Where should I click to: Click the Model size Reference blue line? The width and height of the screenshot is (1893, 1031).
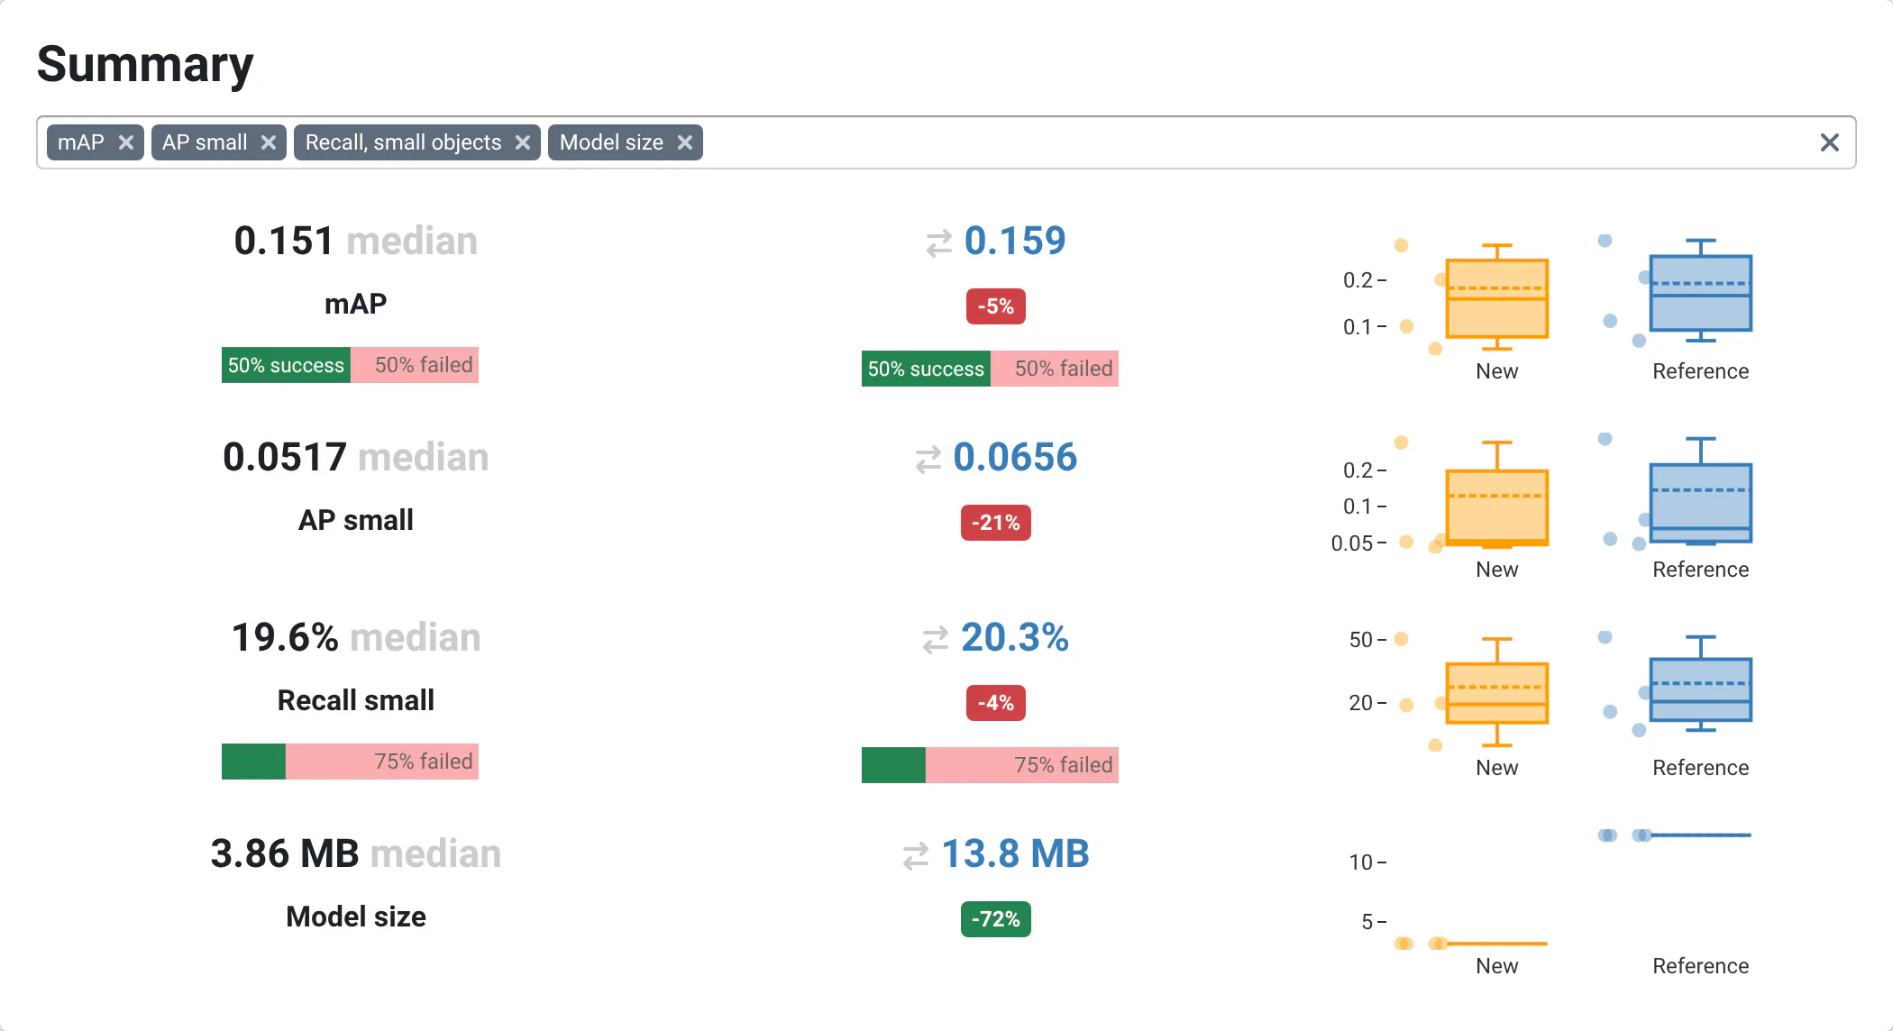point(1700,835)
